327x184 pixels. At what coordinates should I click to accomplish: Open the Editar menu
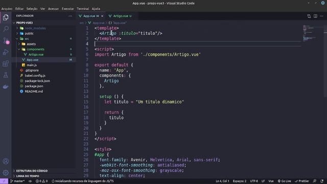click(x=19, y=9)
